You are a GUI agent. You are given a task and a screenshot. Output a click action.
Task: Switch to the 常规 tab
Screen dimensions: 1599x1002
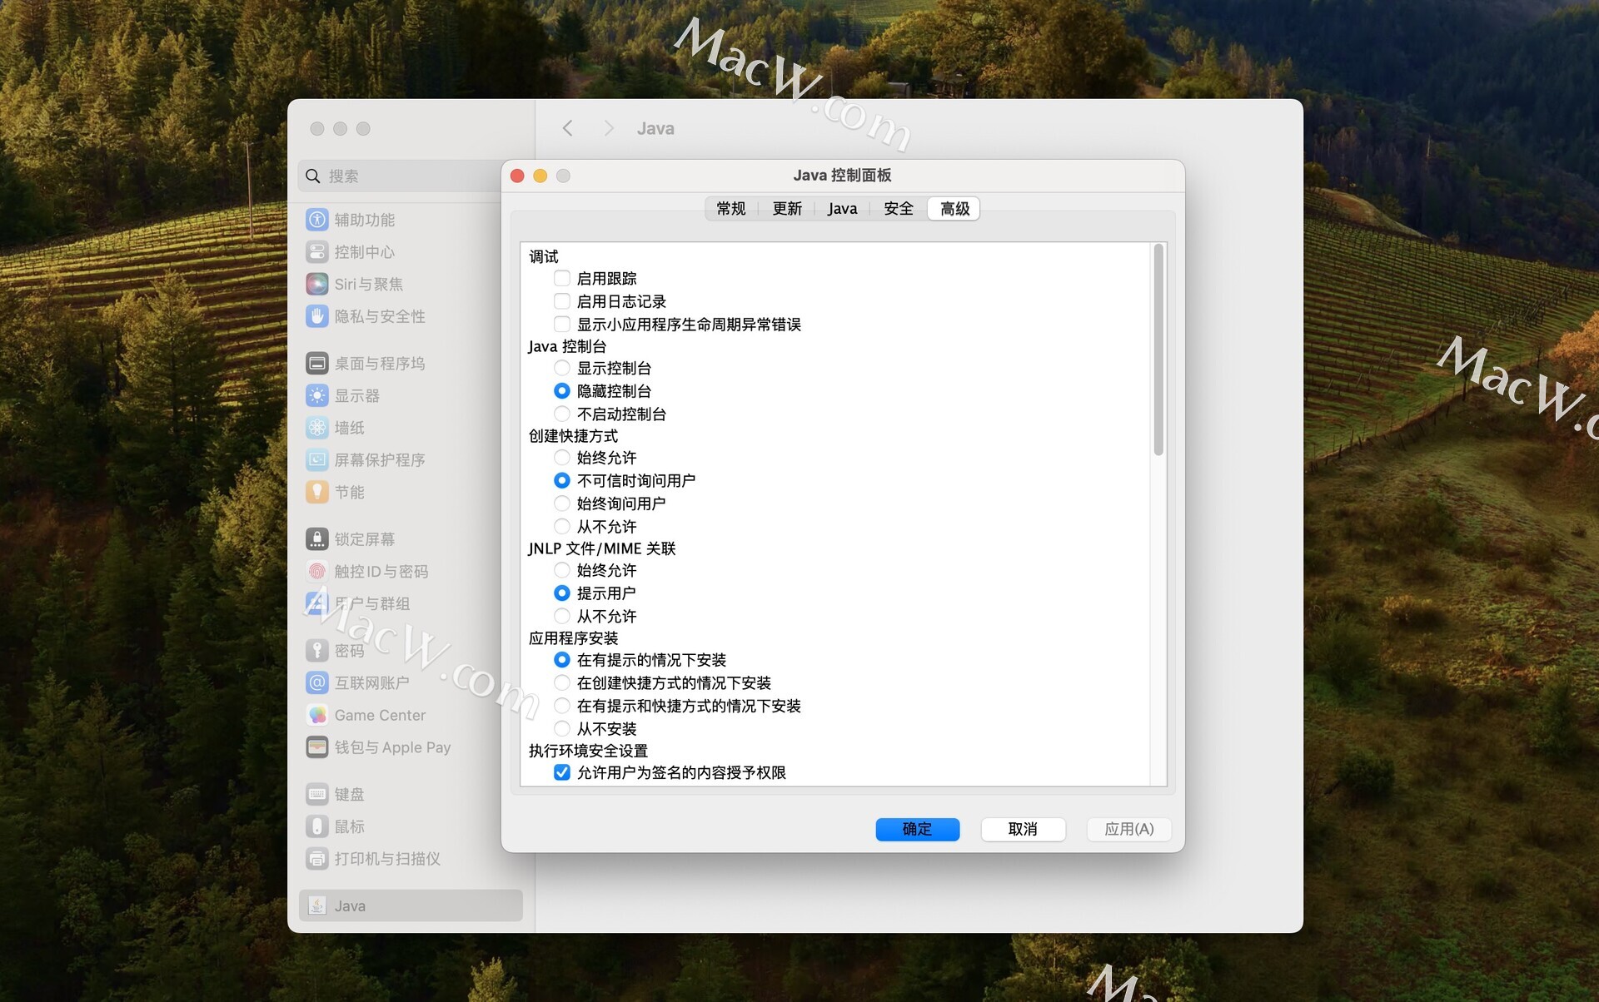pyautogui.click(x=731, y=209)
